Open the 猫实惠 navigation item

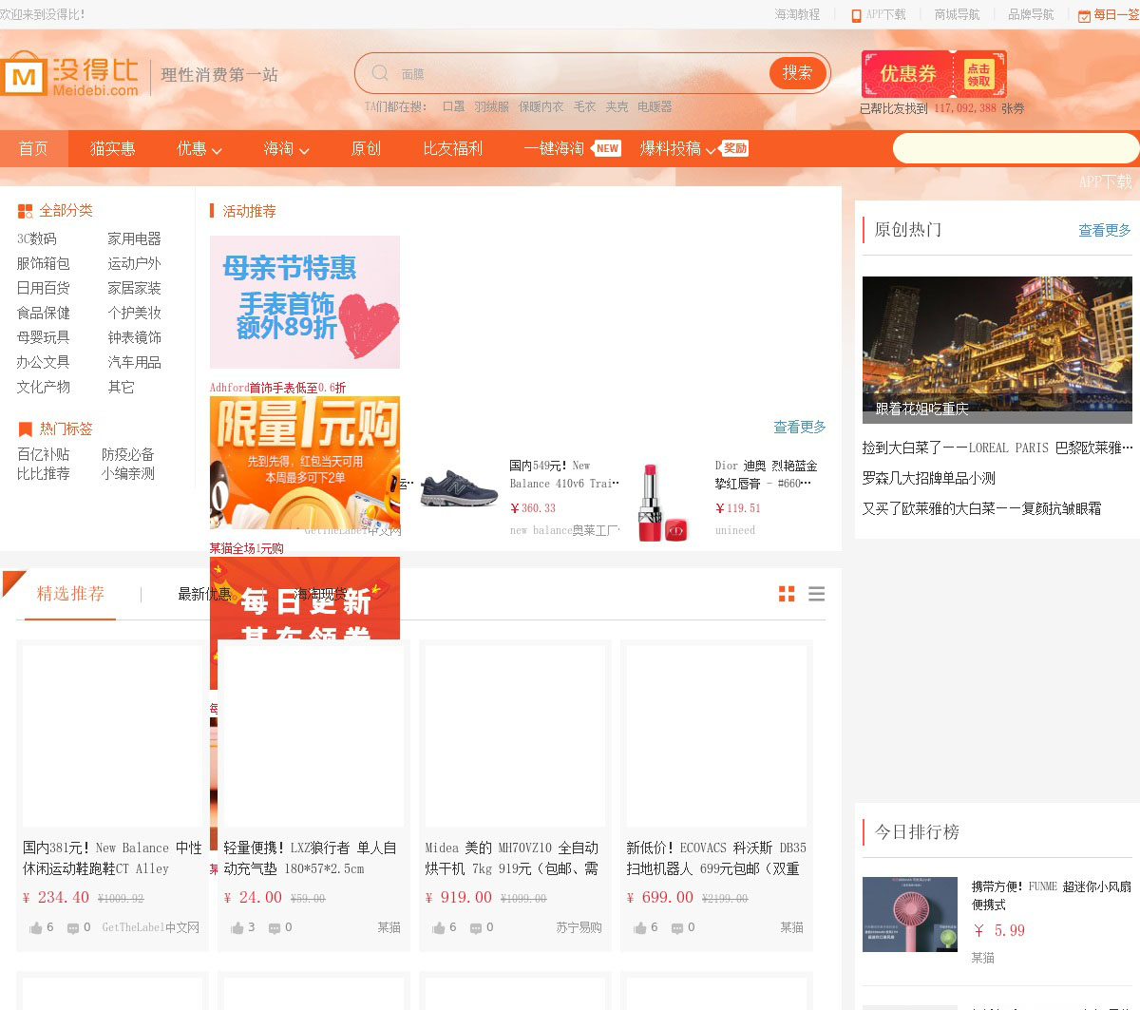coord(112,149)
